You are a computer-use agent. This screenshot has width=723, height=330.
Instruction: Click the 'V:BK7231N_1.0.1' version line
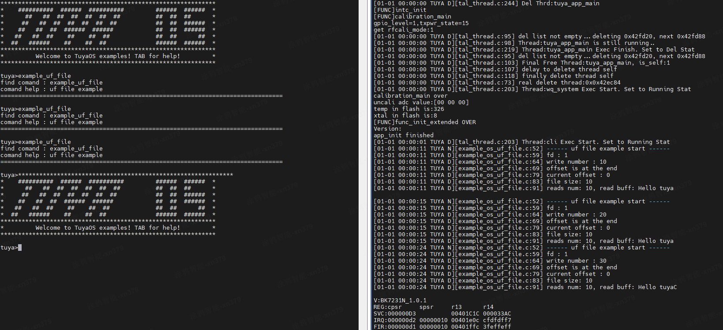[x=400, y=301]
